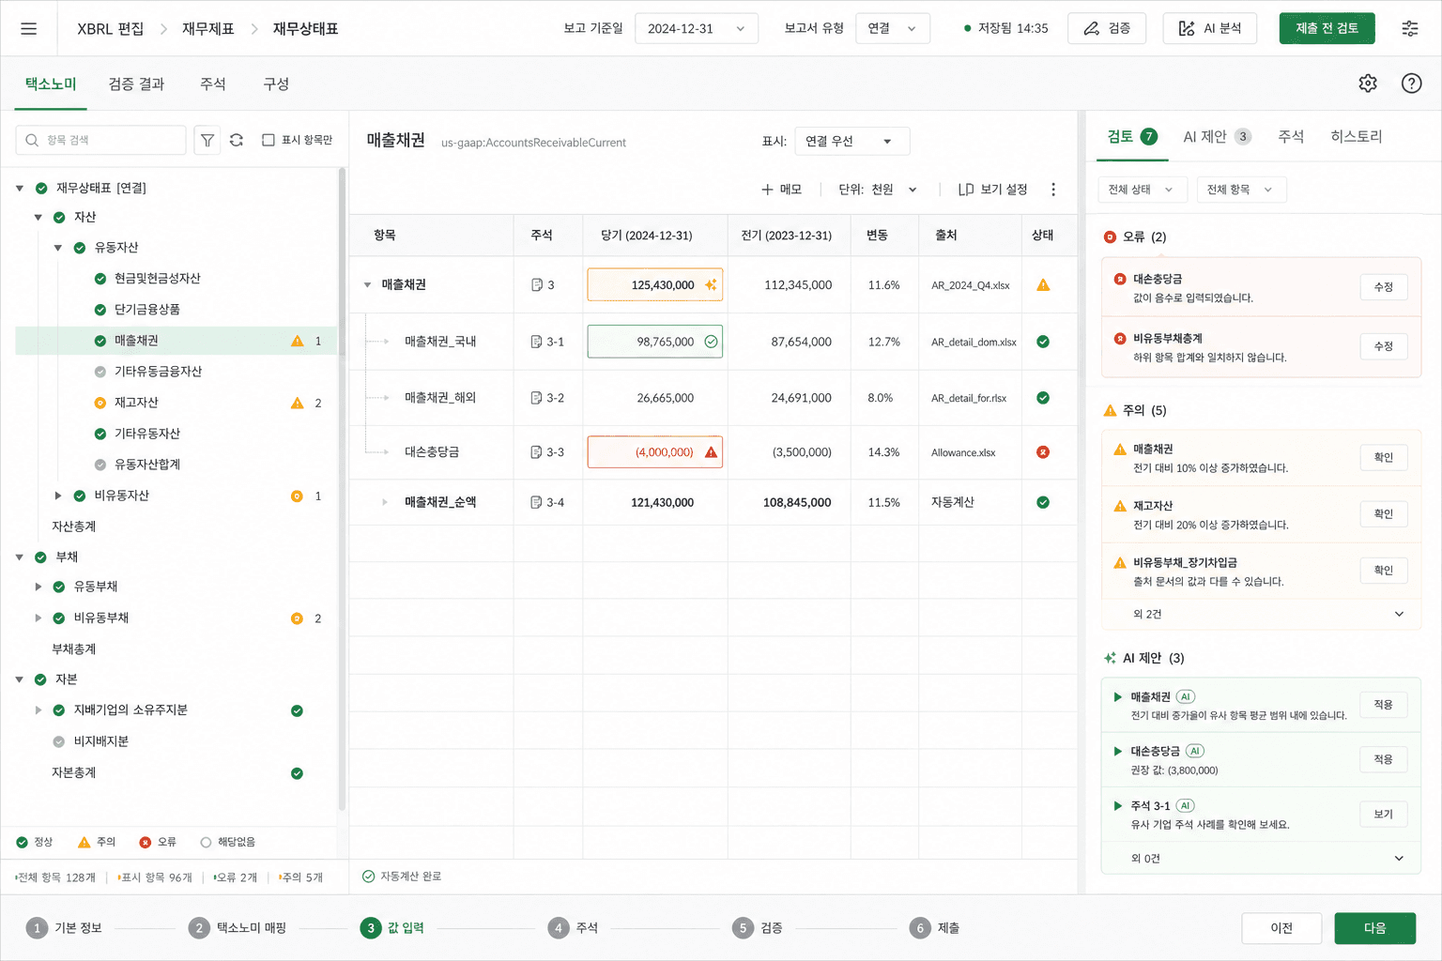1442x961 pixels.
Task: Open the hamburger menu
Action: [29, 28]
